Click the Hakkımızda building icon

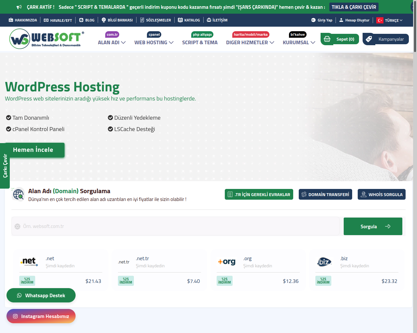tap(11, 20)
